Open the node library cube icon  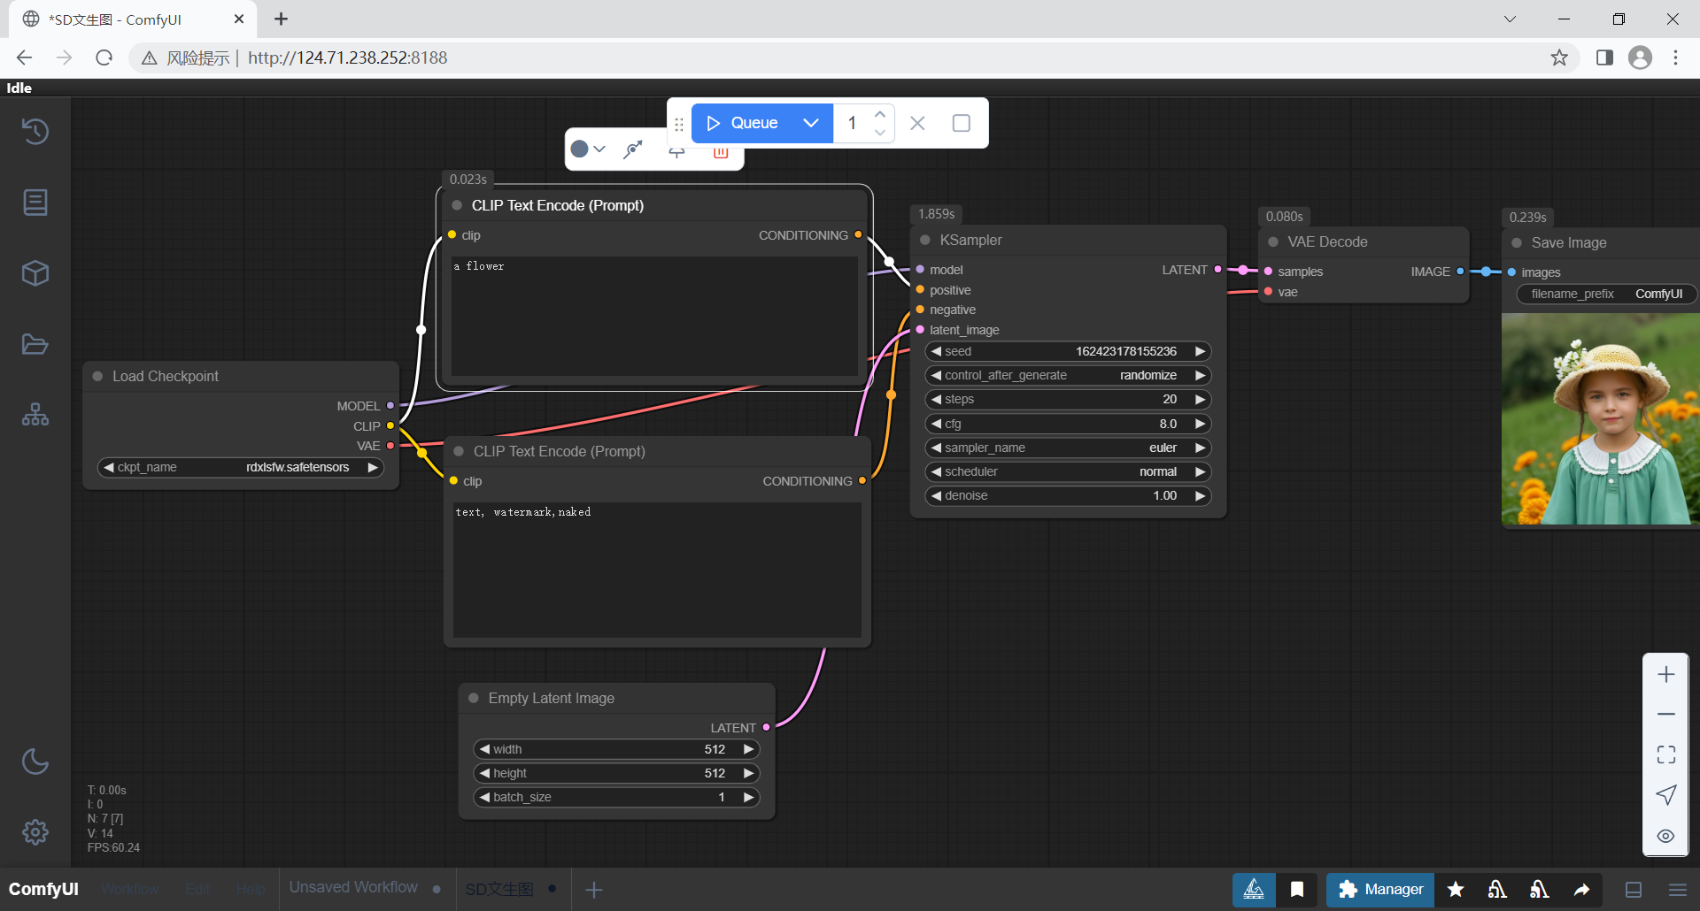35,273
